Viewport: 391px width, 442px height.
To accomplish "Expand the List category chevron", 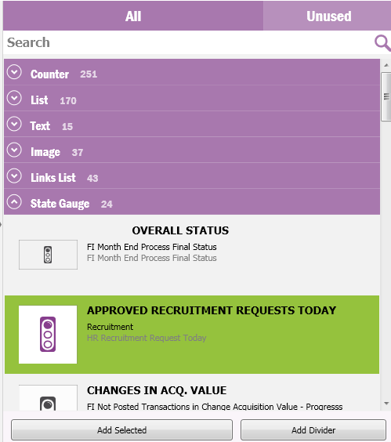I will pos(14,98).
